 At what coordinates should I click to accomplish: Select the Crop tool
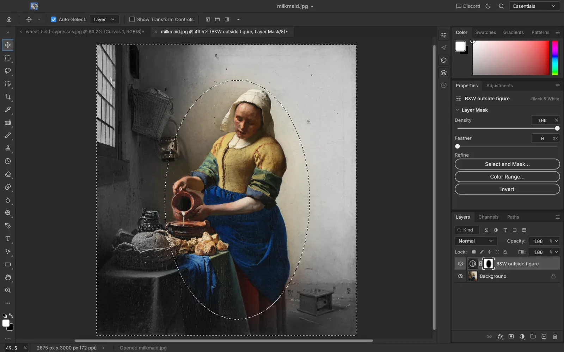[8, 96]
